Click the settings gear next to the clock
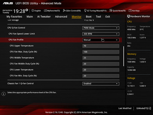This screenshot has width=153, height=115. click(27, 10)
